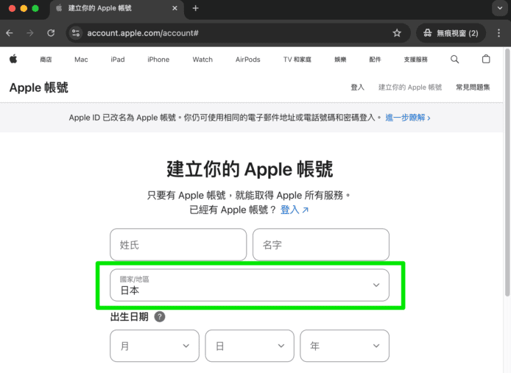
Task: Open 常見問題集 link
Action: click(473, 88)
